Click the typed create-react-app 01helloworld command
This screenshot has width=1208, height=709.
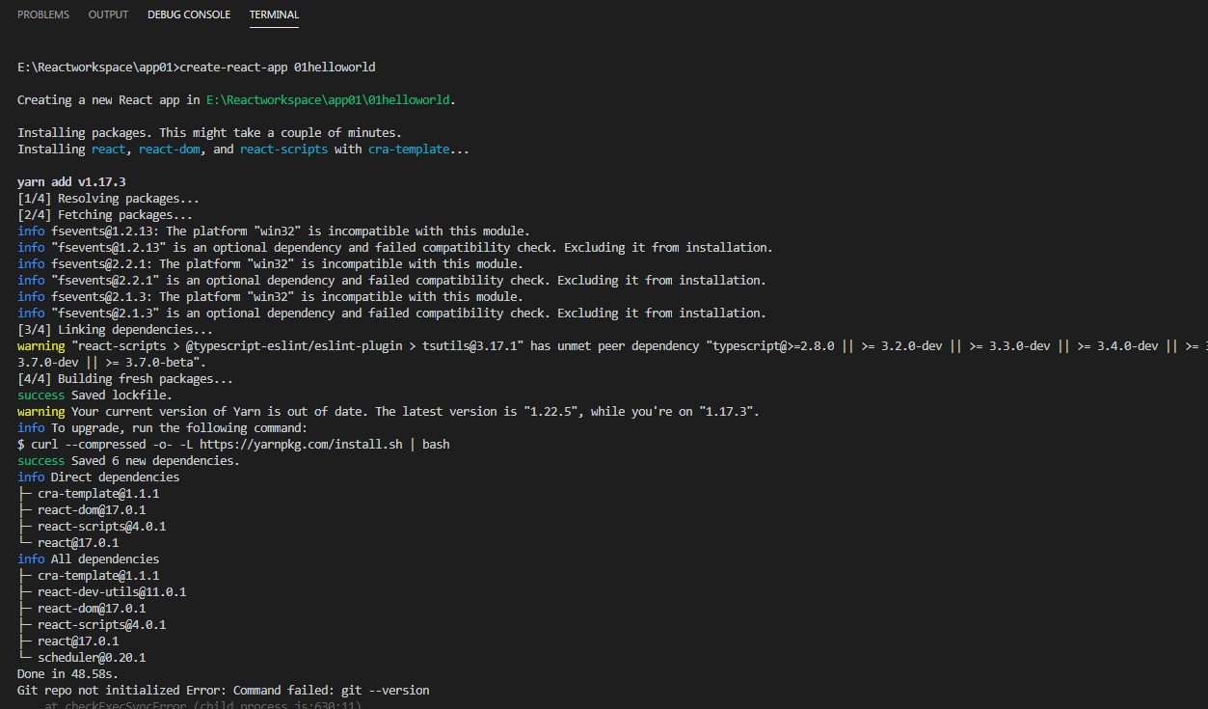click(x=278, y=68)
